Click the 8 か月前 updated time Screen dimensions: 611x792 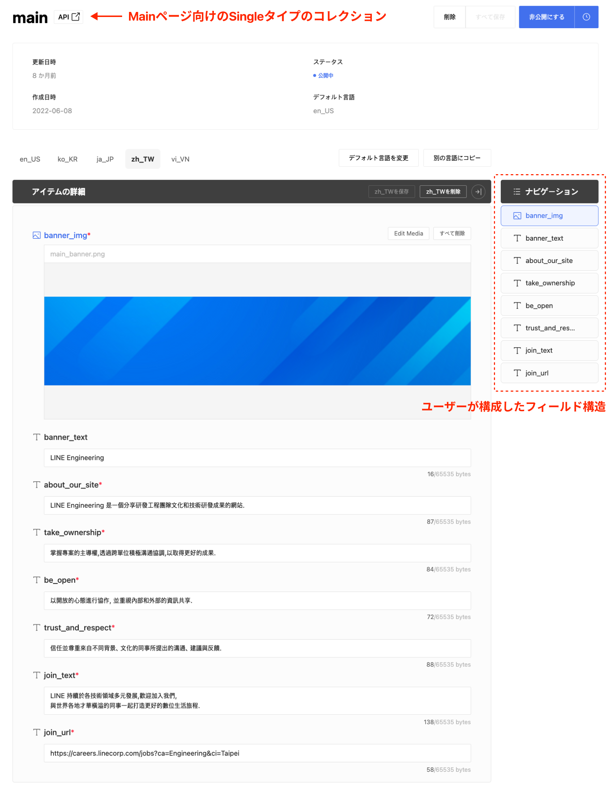click(x=44, y=76)
